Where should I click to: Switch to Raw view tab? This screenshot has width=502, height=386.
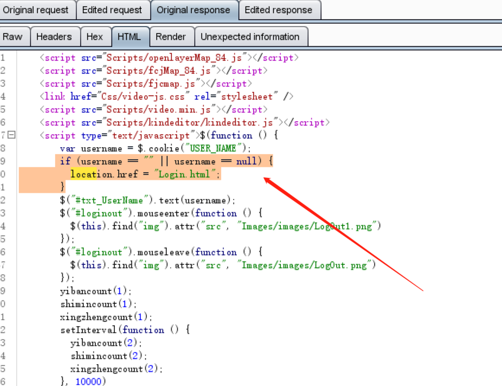click(13, 37)
